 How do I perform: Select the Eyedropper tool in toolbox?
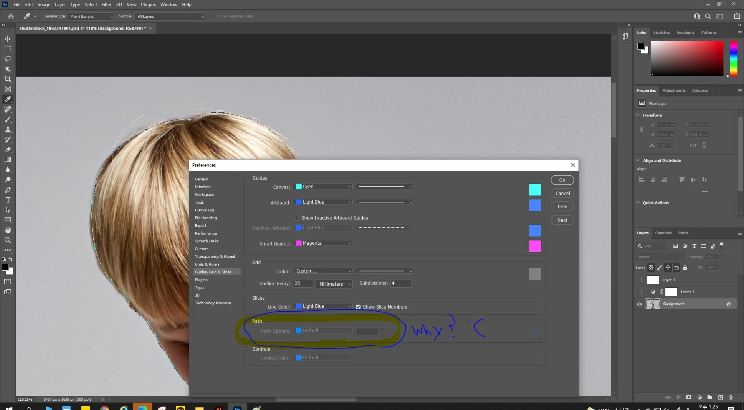(8, 99)
